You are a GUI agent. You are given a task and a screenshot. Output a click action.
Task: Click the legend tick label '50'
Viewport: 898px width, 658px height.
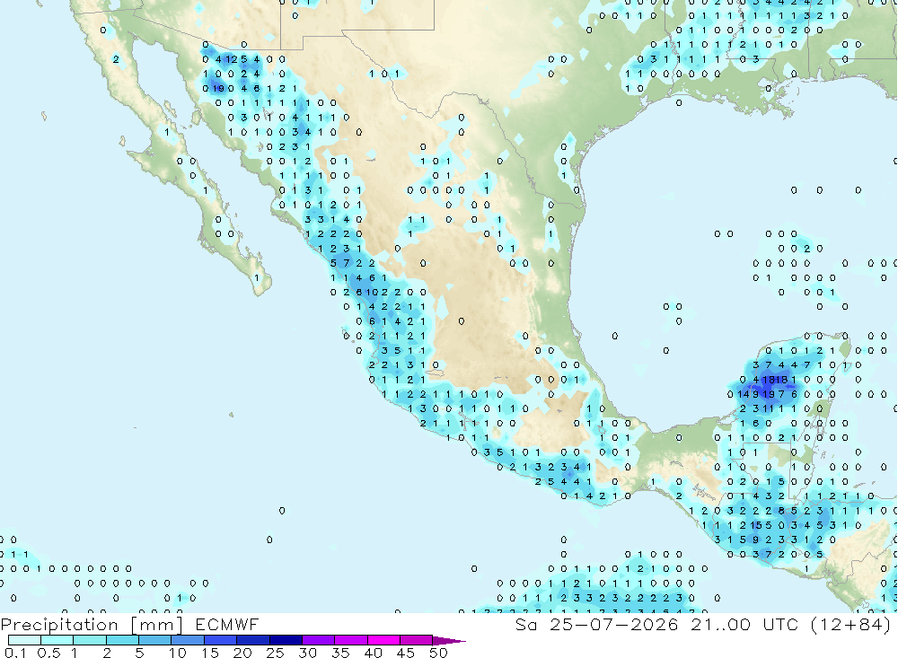point(438,653)
